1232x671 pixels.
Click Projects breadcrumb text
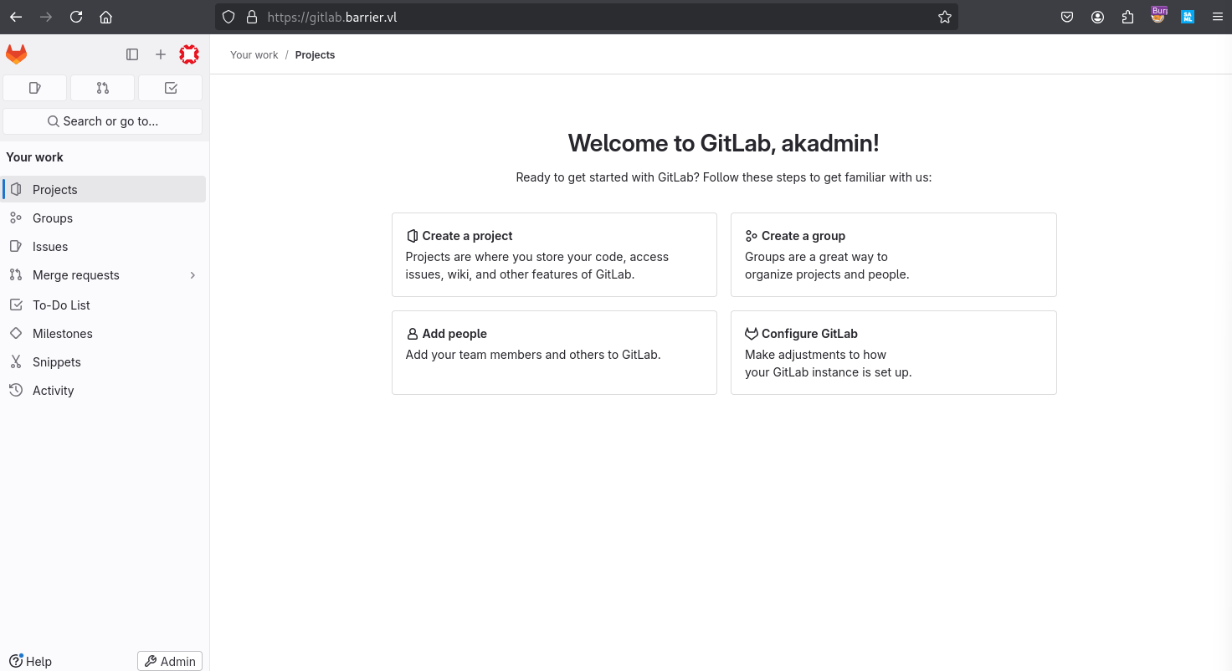[x=315, y=55]
